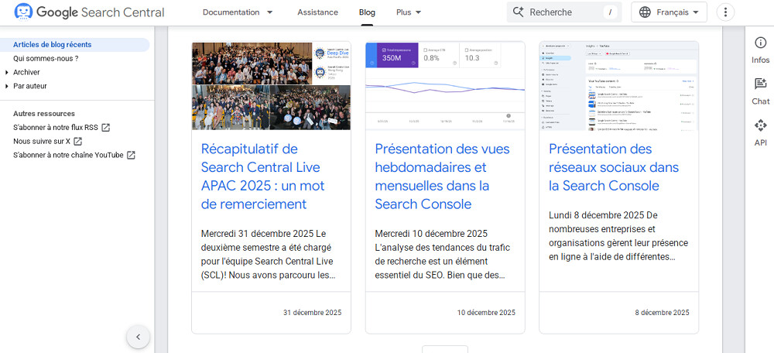Click excerpt starting Mercredi 10 décembre 2025

click(x=443, y=254)
